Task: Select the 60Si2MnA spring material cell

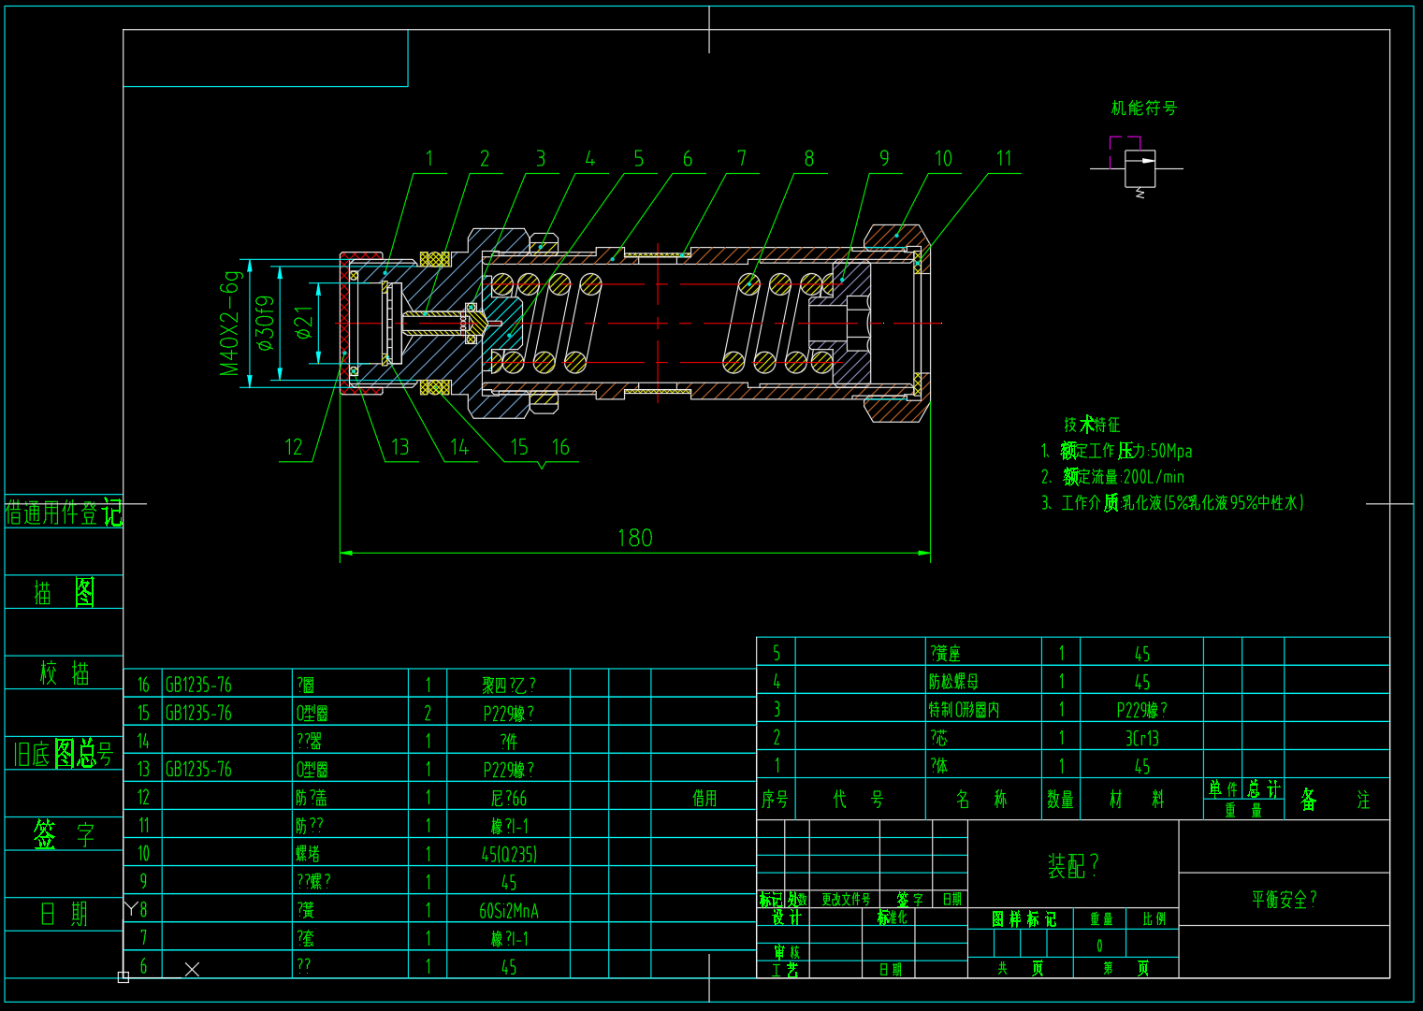Action: [509, 910]
